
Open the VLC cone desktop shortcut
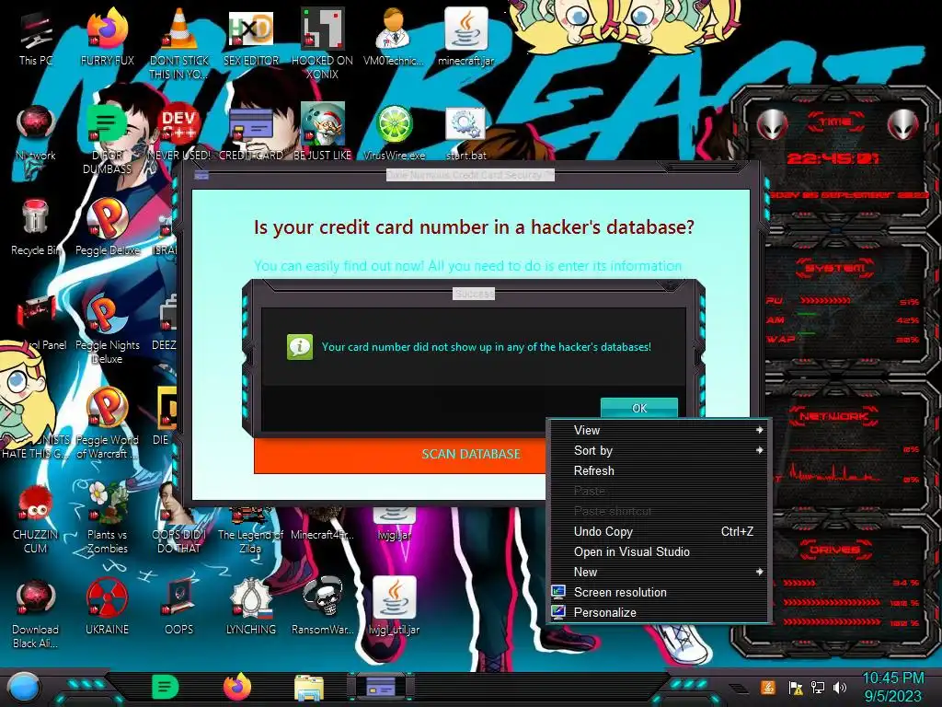point(179,44)
